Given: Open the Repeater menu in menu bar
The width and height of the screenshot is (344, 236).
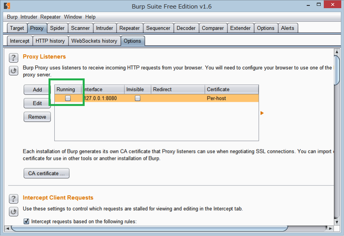Looking at the screenshot, I should pyautogui.click(x=50, y=17).
